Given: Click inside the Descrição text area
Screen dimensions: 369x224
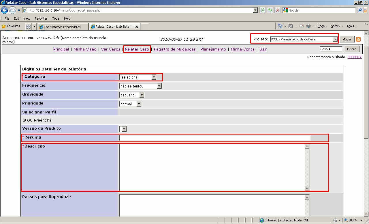Looking at the screenshot, I should tap(212, 167).
